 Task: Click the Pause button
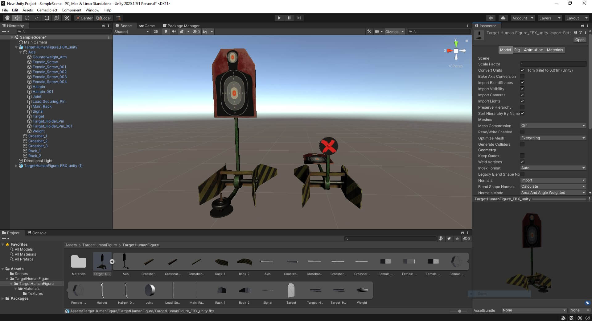[289, 18]
